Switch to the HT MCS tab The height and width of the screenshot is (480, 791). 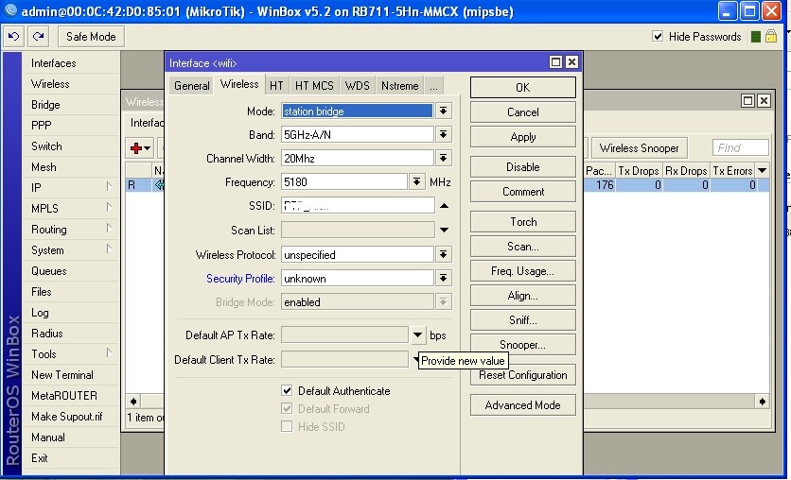coord(314,86)
